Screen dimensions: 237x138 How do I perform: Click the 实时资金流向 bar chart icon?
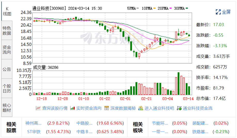[72, 108]
